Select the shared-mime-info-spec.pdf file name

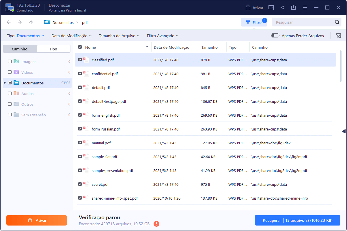115,198
